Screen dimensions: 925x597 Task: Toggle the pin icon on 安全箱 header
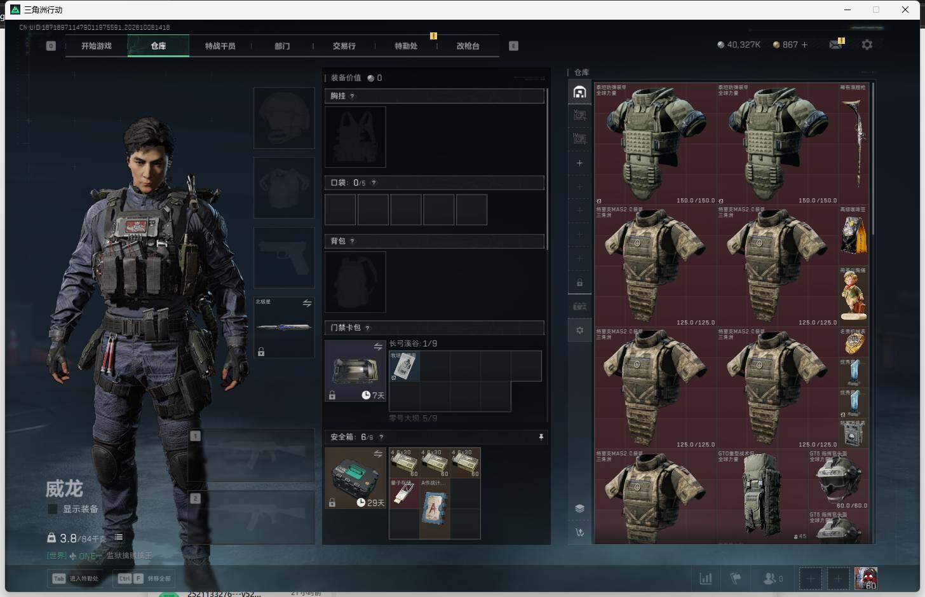click(x=541, y=437)
